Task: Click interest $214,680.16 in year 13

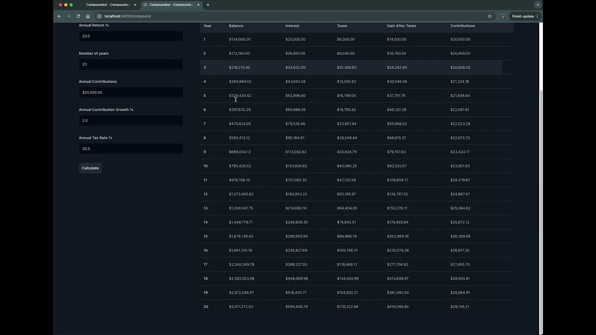Action: point(296,208)
